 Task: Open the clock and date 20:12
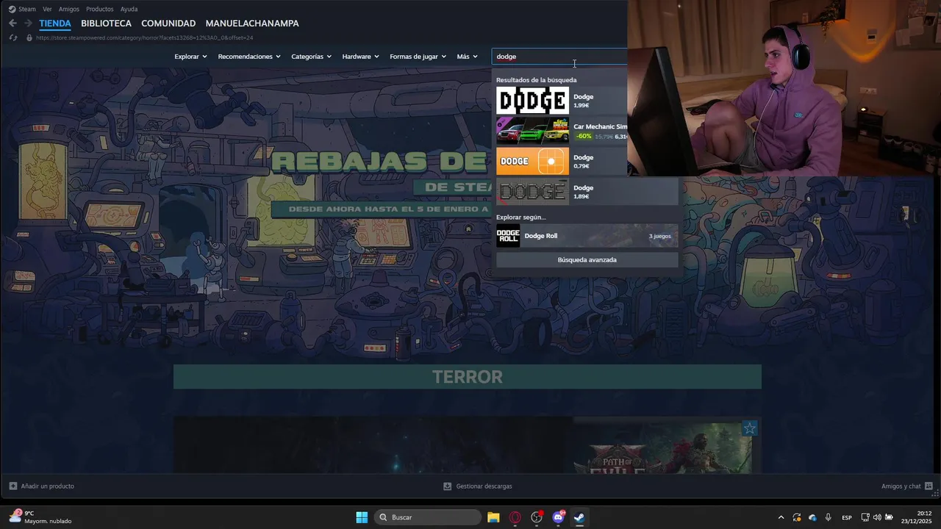click(x=917, y=517)
